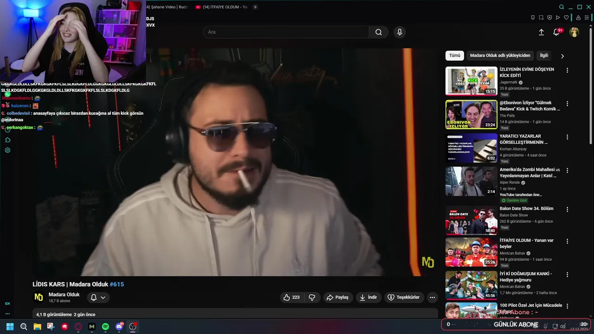Image resolution: width=594 pixels, height=334 pixels.
Task: Open options for YARATICI YAZARLAR video
Action: [567, 137]
